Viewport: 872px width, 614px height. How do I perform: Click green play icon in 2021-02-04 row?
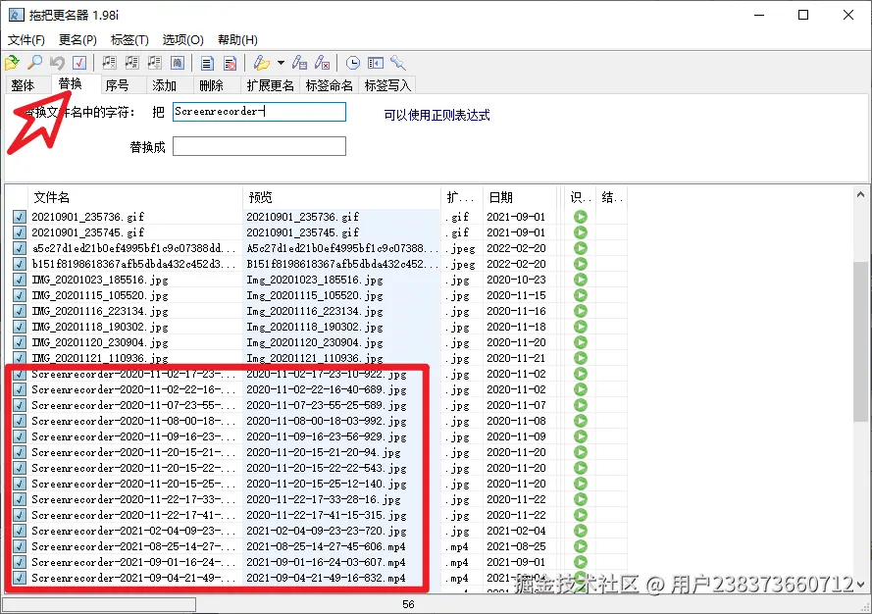(x=581, y=532)
